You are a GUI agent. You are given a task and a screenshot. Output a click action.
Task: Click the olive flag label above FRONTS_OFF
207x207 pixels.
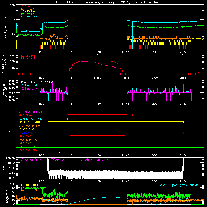coord(25,143)
